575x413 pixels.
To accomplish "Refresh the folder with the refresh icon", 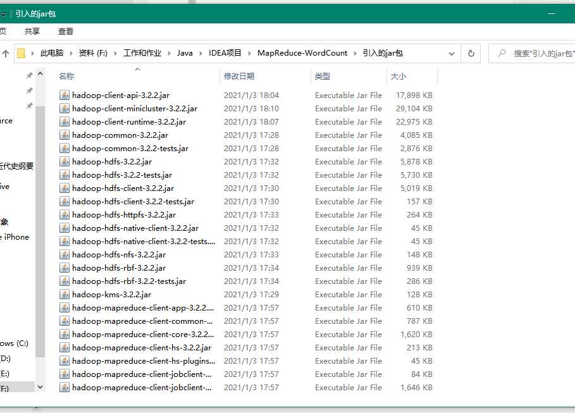I will coord(471,54).
